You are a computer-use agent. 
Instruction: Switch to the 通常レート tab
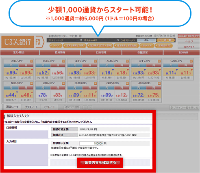pos(12,107)
